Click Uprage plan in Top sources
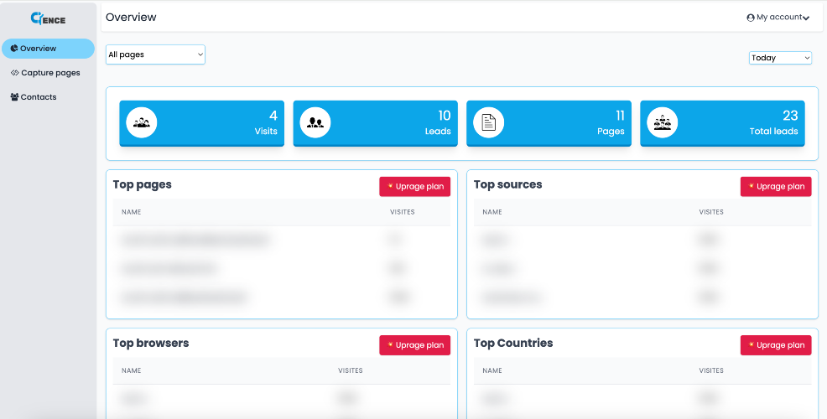 click(x=776, y=187)
